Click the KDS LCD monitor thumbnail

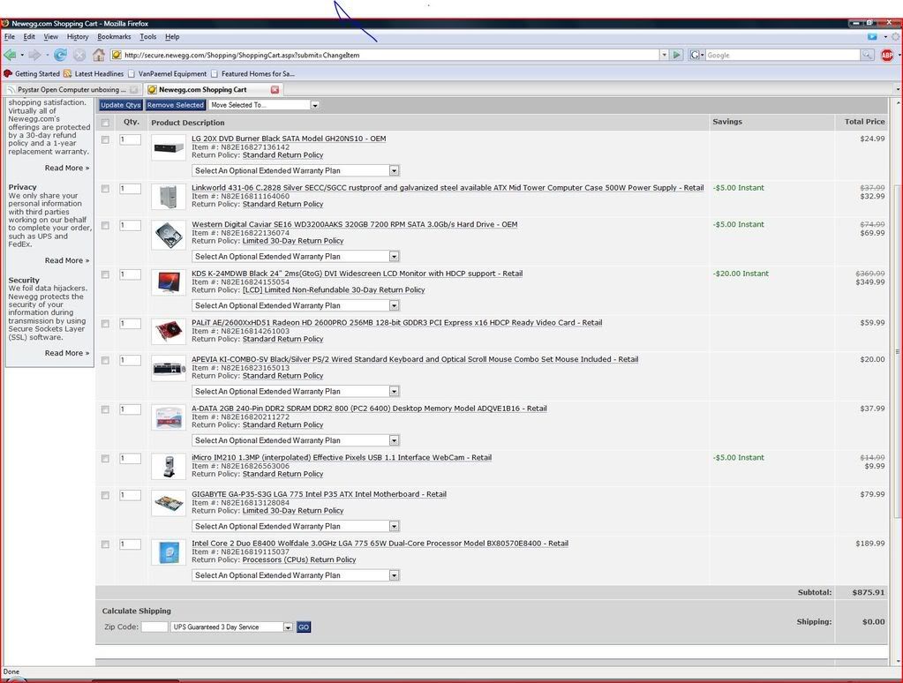(169, 282)
